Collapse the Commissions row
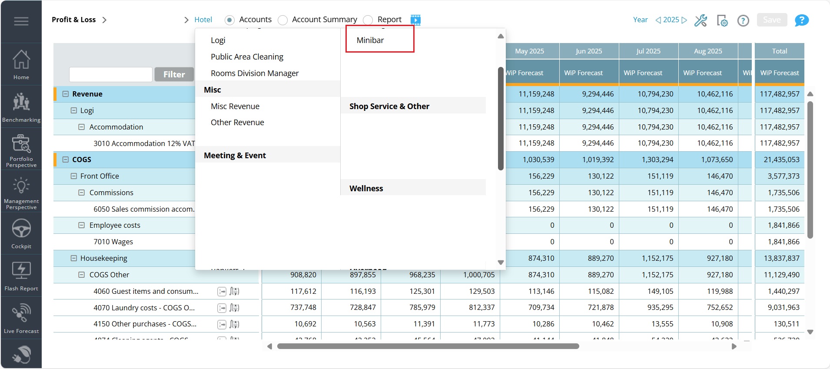830x369 pixels. click(81, 193)
